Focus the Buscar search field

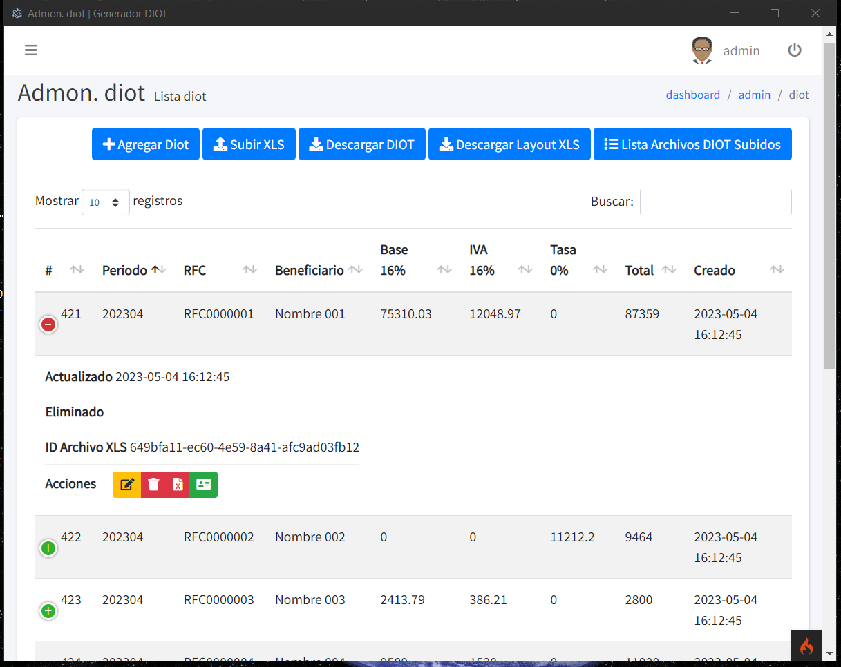point(715,202)
